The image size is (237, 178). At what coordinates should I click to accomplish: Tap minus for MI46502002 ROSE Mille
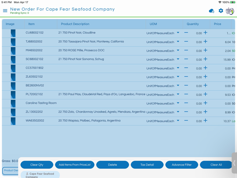tap(186, 50)
